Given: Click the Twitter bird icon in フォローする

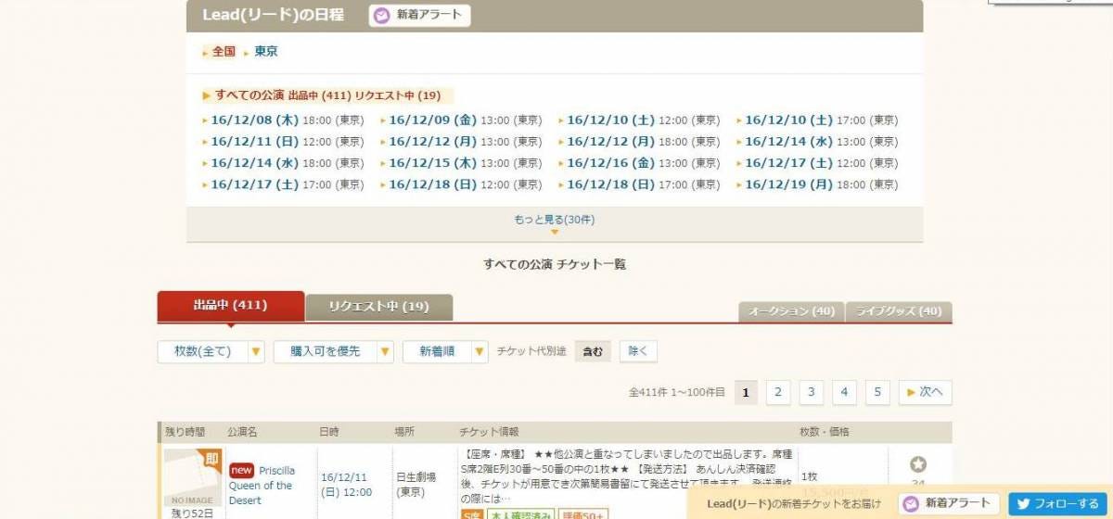Looking at the screenshot, I should [x=1023, y=504].
